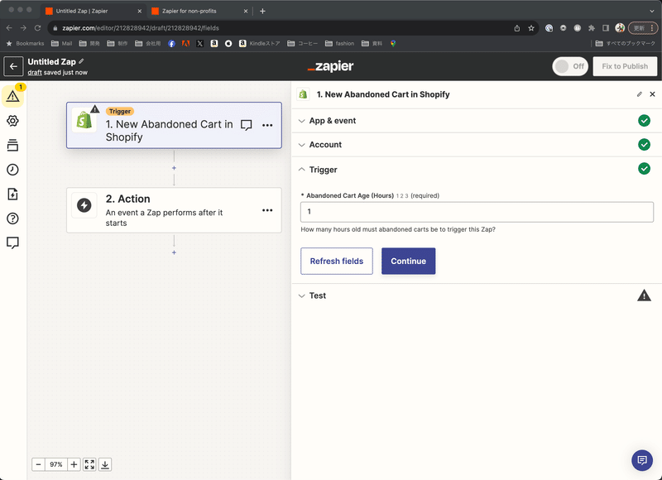Select the 2. Action step card
The width and height of the screenshot is (662, 480).
click(174, 210)
